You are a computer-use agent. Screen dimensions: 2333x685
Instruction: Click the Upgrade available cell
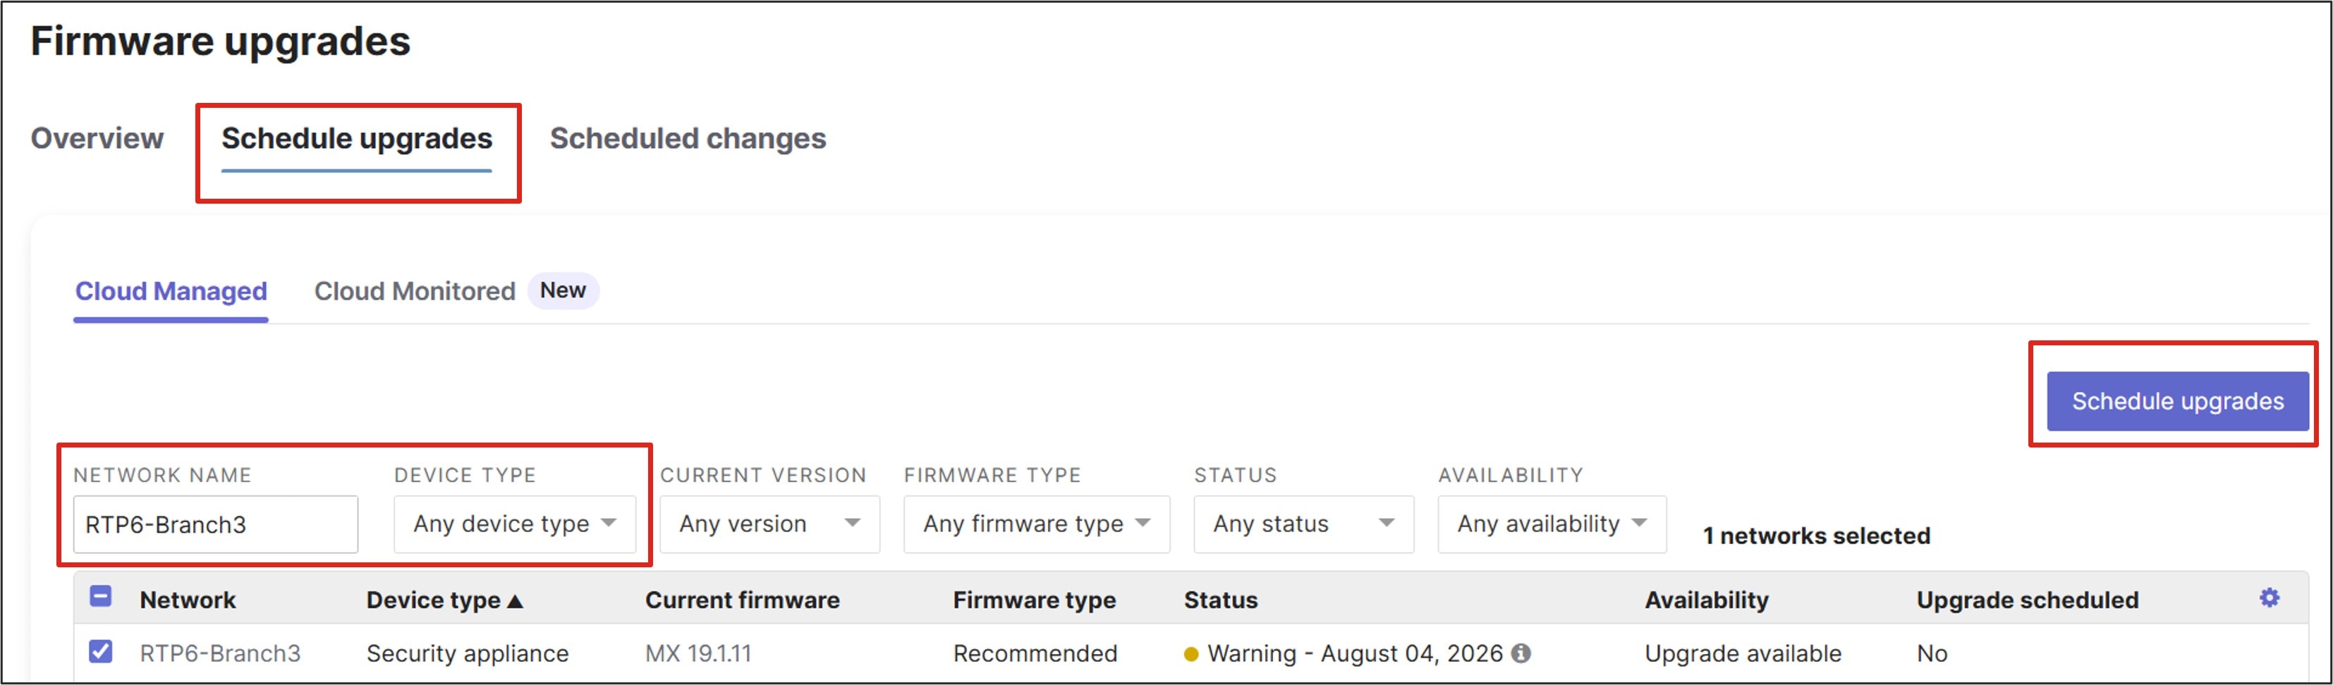point(1743,653)
